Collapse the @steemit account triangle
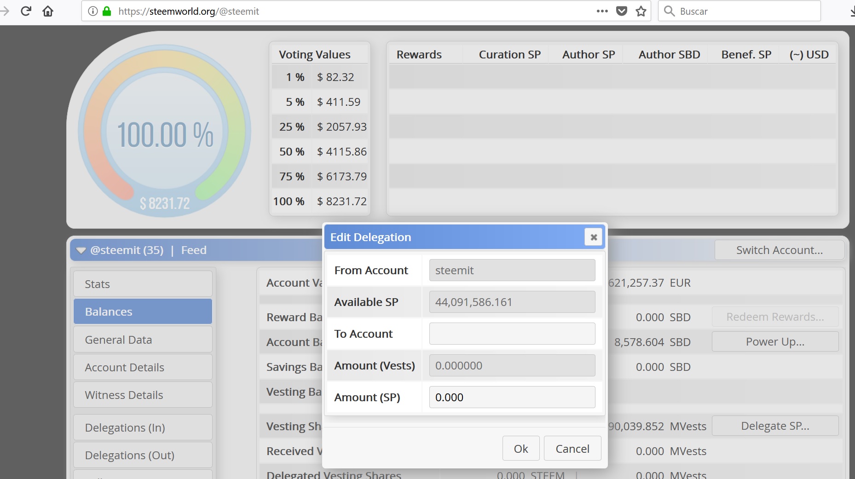The image size is (855, 479). 81,250
